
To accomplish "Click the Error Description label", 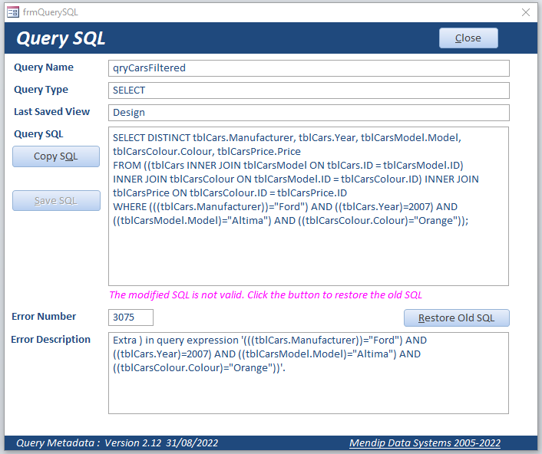I will click(51, 340).
